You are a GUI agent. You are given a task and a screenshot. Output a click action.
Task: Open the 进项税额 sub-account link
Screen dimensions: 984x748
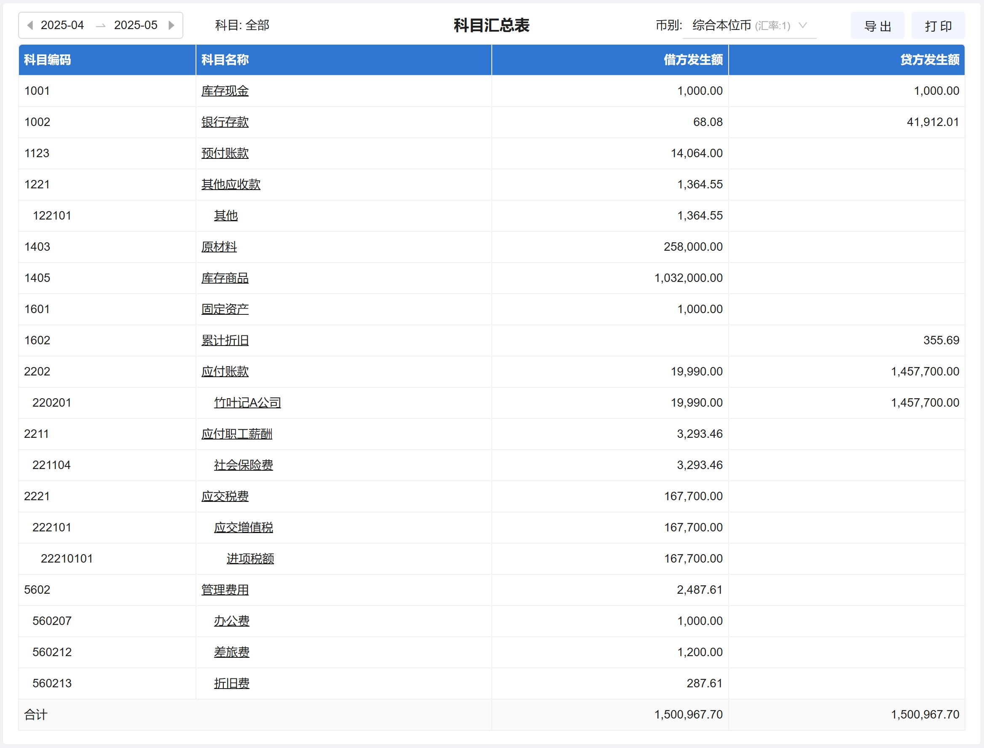(250, 558)
